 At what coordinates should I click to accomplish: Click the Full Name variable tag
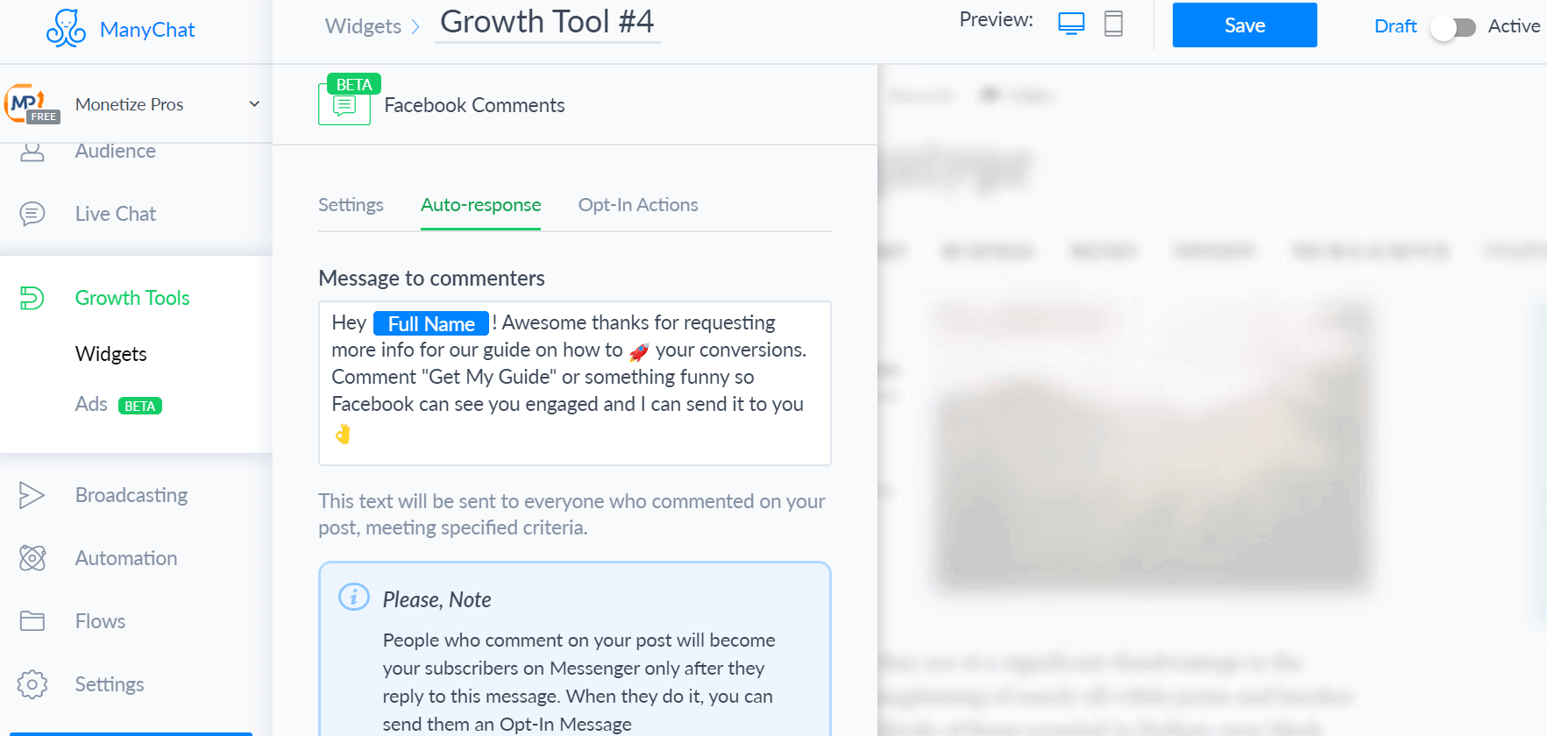[431, 323]
